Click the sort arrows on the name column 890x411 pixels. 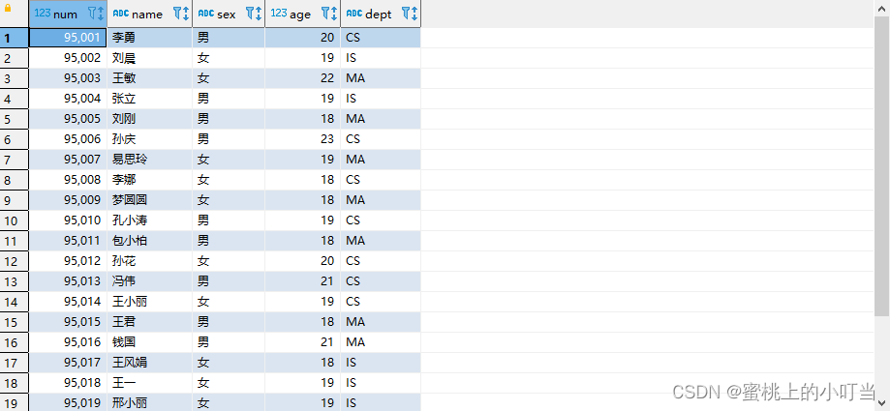(x=186, y=14)
